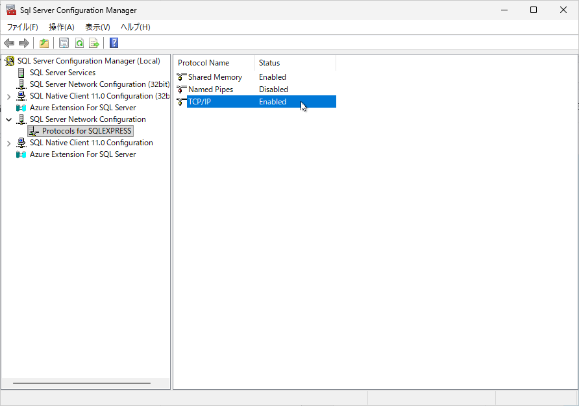Open the ファイル(F) menu

[x=22, y=27]
